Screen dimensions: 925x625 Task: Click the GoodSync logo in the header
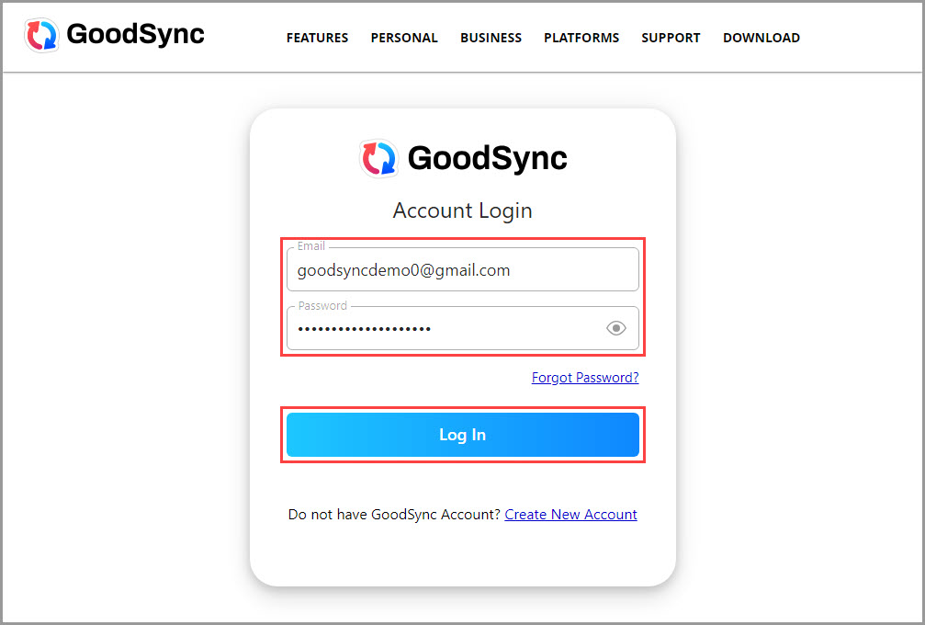pos(41,35)
